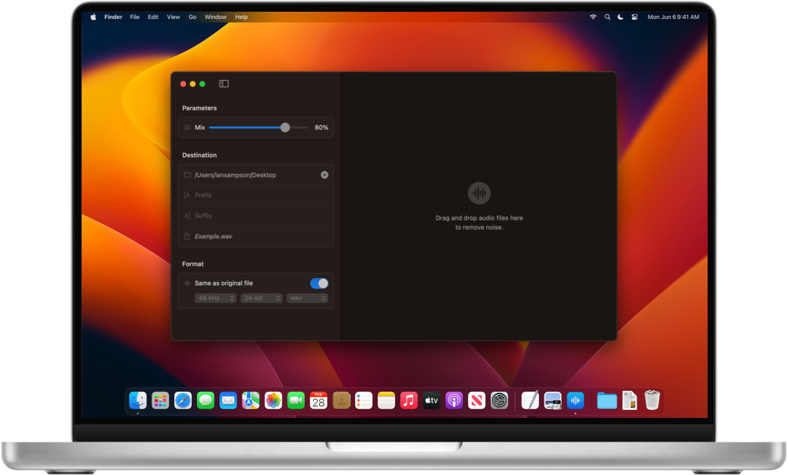Click the document icon beside Example.wav
The width and height of the screenshot is (788, 475).
coord(187,236)
